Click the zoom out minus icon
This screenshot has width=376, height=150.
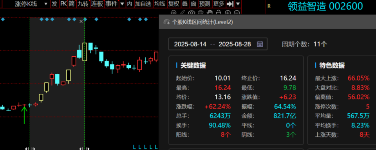tap(237, 12)
